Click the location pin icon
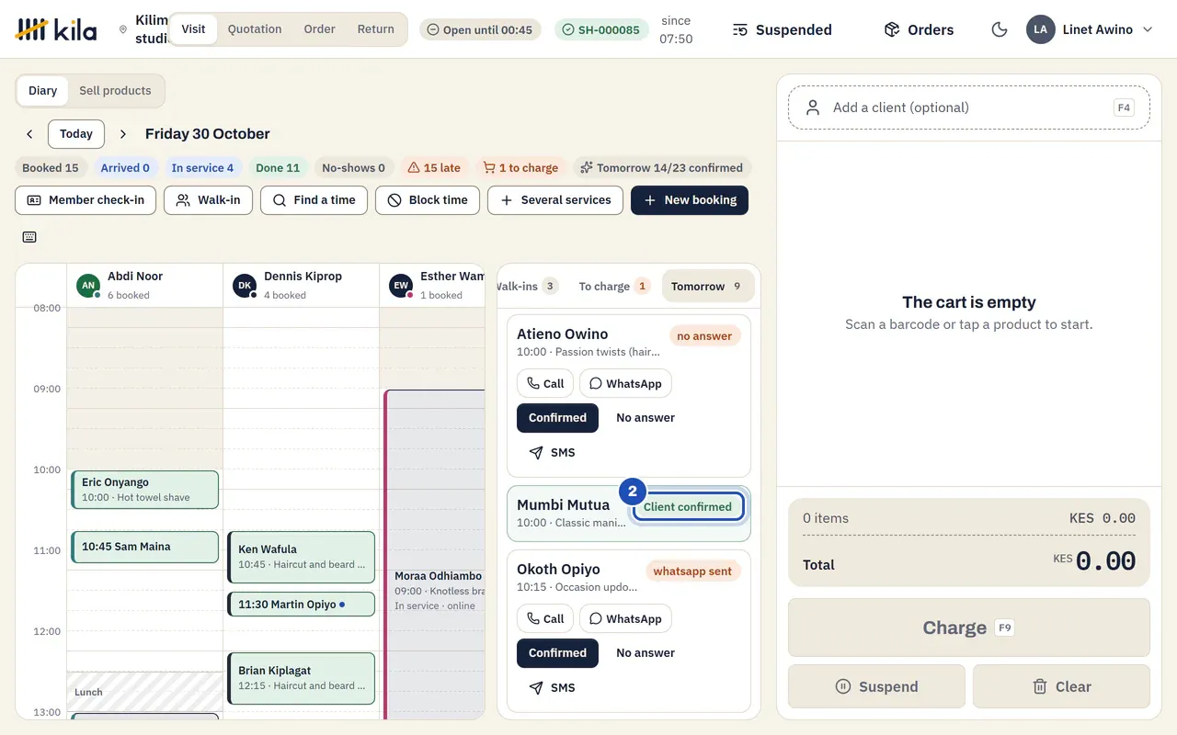The image size is (1177, 735). (x=123, y=29)
